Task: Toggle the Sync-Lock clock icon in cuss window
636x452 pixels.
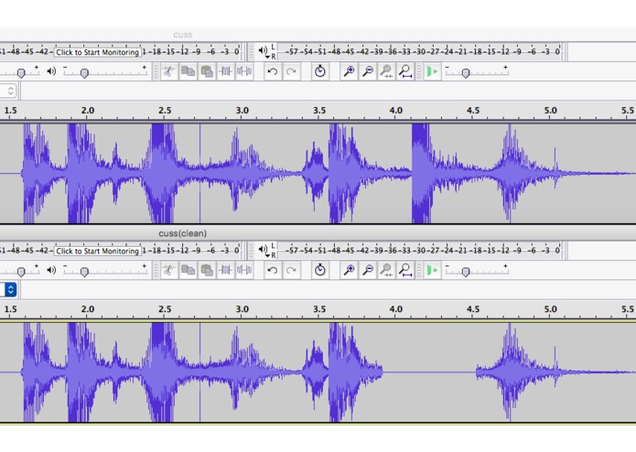Action: 320,71
